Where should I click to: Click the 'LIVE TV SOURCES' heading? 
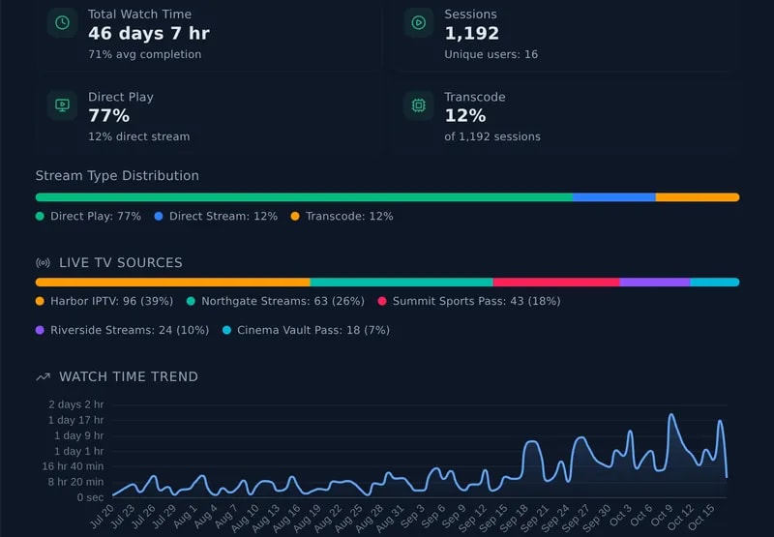(121, 263)
